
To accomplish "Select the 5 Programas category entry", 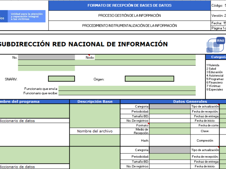I will [215, 79].
